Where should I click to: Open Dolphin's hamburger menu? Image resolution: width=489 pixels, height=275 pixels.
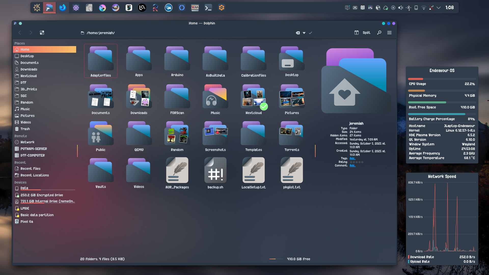coord(389,33)
